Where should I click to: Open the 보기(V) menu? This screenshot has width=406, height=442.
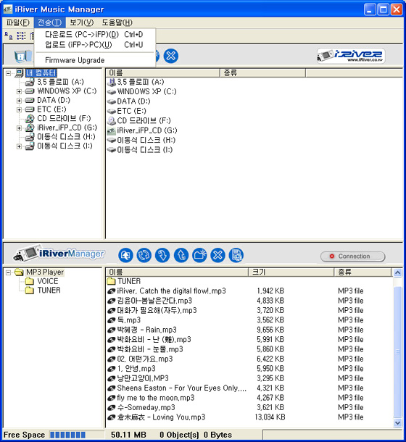coord(81,22)
